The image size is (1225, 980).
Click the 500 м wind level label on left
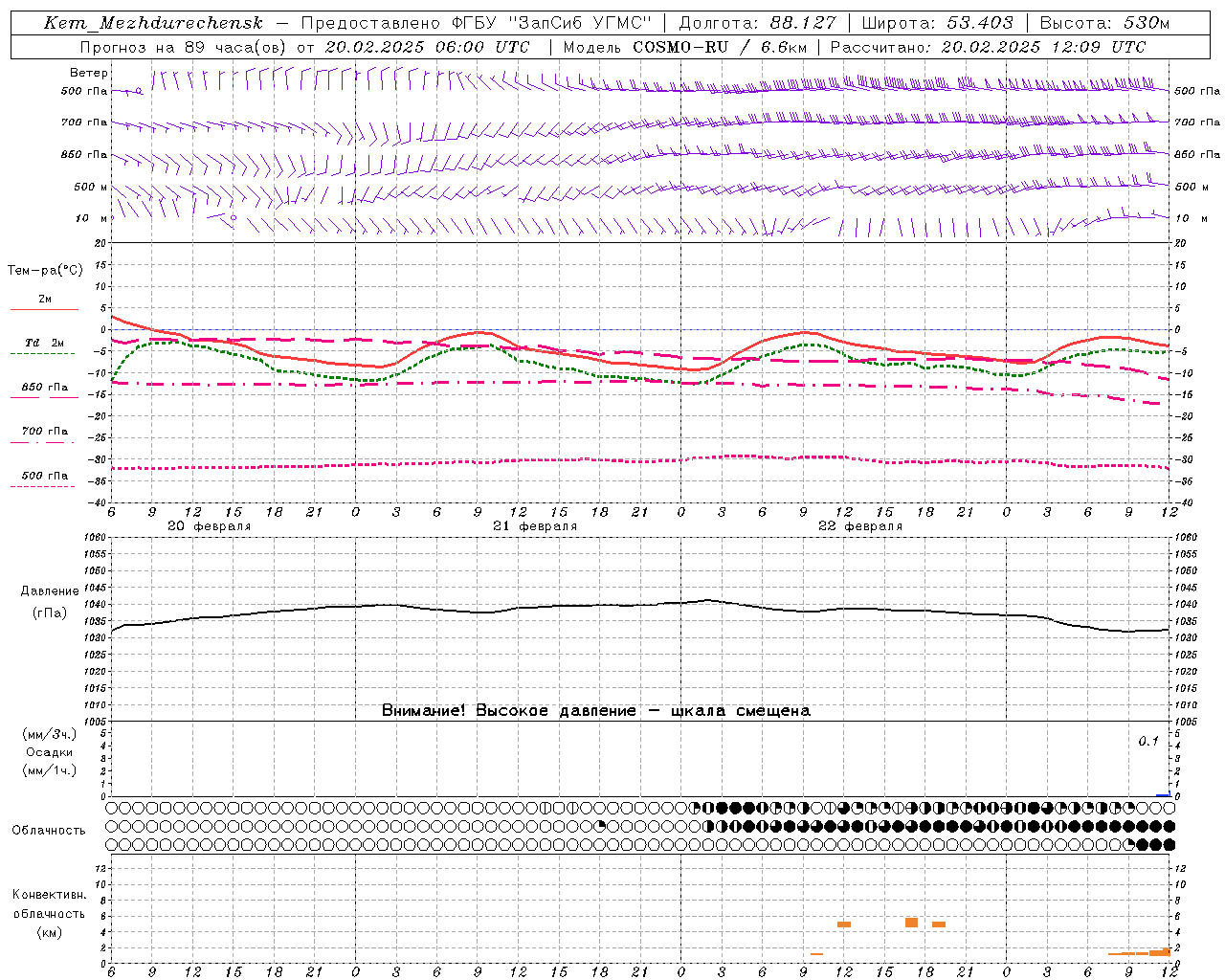91,187
